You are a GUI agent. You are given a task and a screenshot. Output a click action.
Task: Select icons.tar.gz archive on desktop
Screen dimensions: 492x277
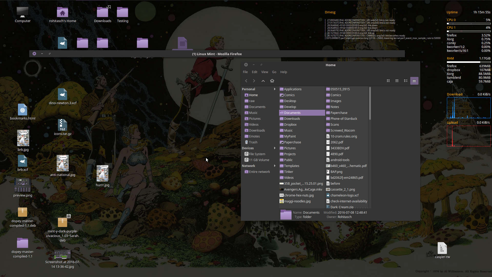63,127
